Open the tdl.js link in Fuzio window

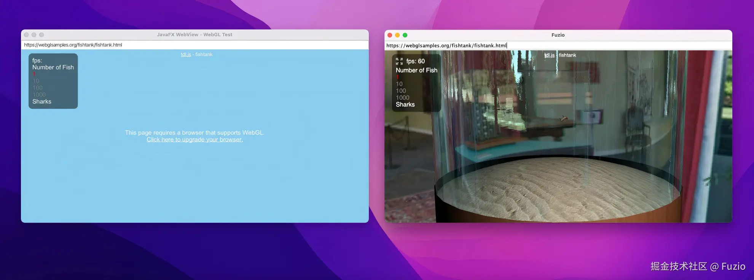(x=549, y=55)
